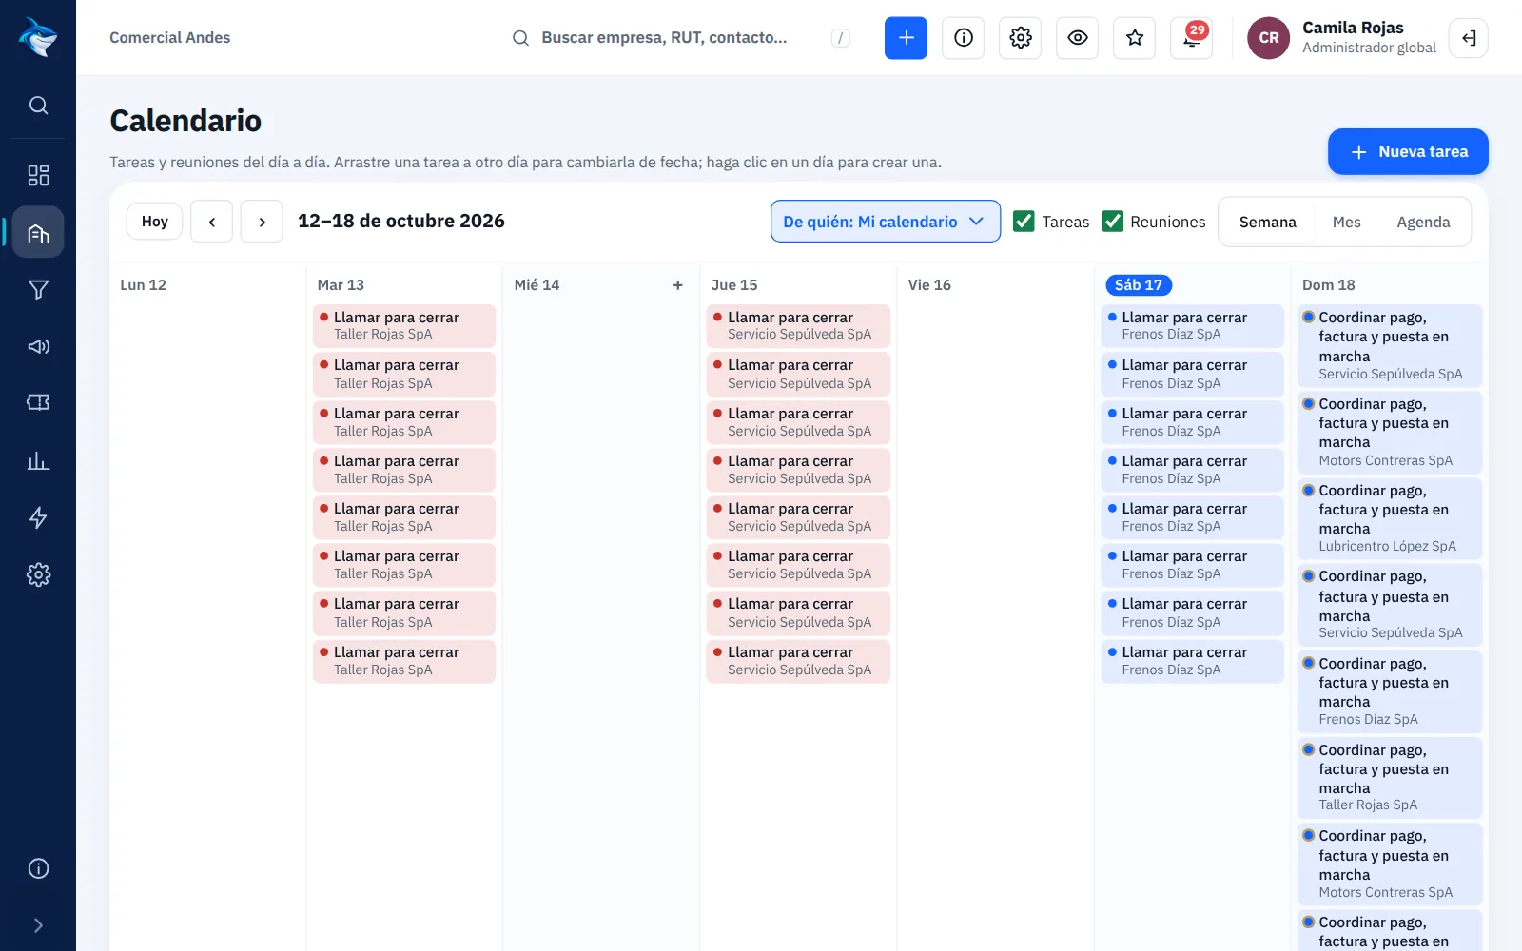Image resolution: width=1522 pixels, height=951 pixels.
Task: Click the blue plus button in top bar
Action: coord(906,38)
